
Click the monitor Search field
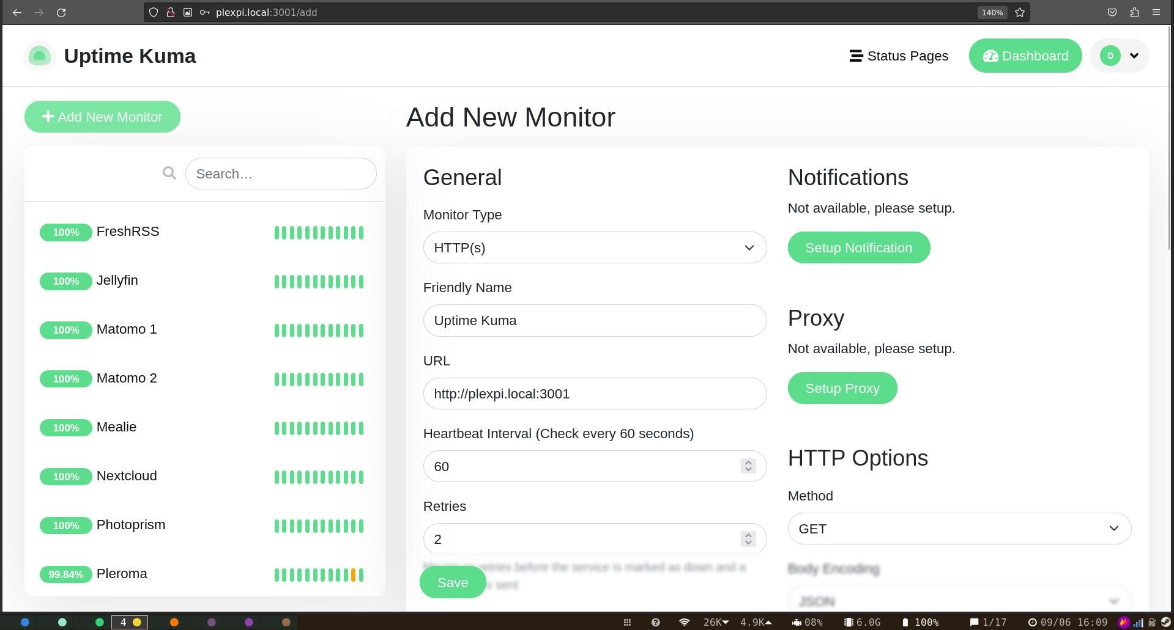coord(281,174)
